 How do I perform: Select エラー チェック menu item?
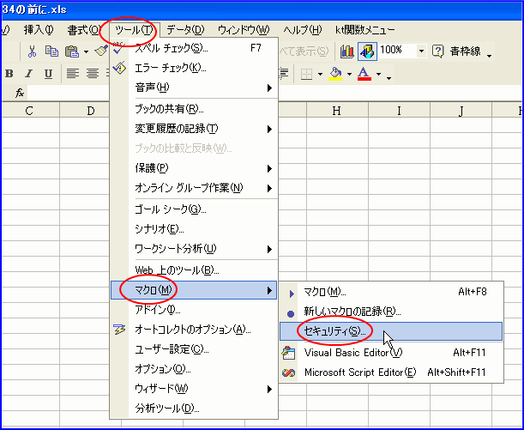point(194,68)
